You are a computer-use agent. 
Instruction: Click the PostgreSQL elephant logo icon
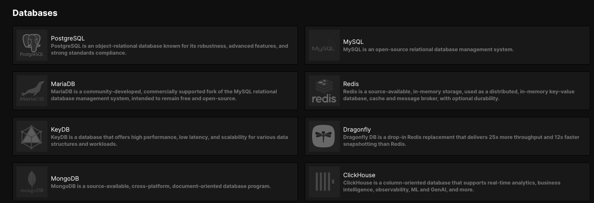click(32, 45)
